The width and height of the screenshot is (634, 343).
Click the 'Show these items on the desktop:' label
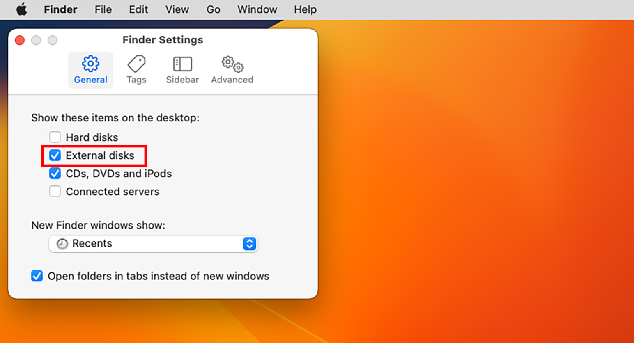[115, 118]
